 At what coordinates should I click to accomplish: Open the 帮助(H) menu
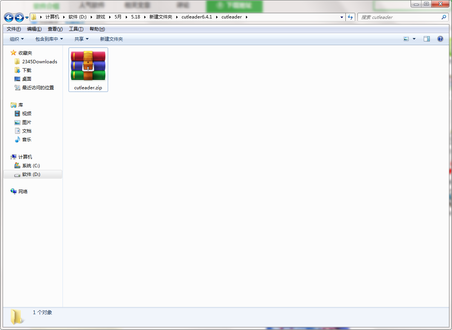97,29
